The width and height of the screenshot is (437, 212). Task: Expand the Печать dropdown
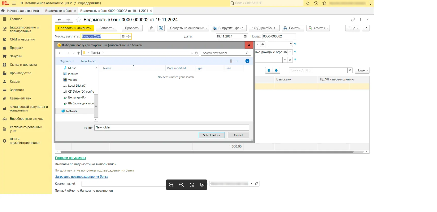click(293, 28)
